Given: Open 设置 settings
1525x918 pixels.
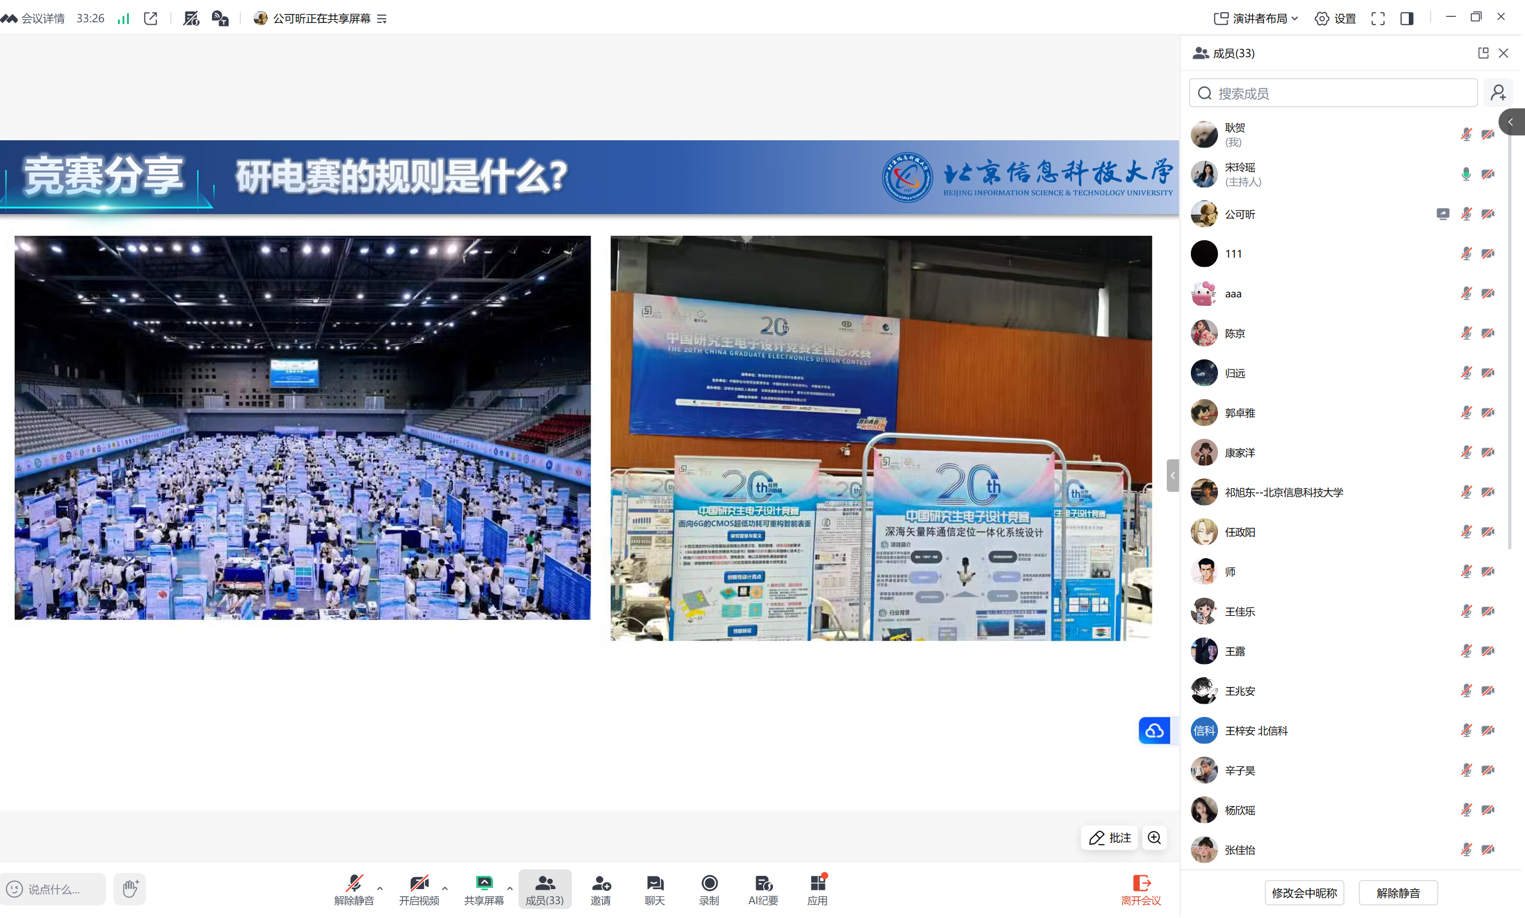Looking at the screenshot, I should pos(1336,19).
